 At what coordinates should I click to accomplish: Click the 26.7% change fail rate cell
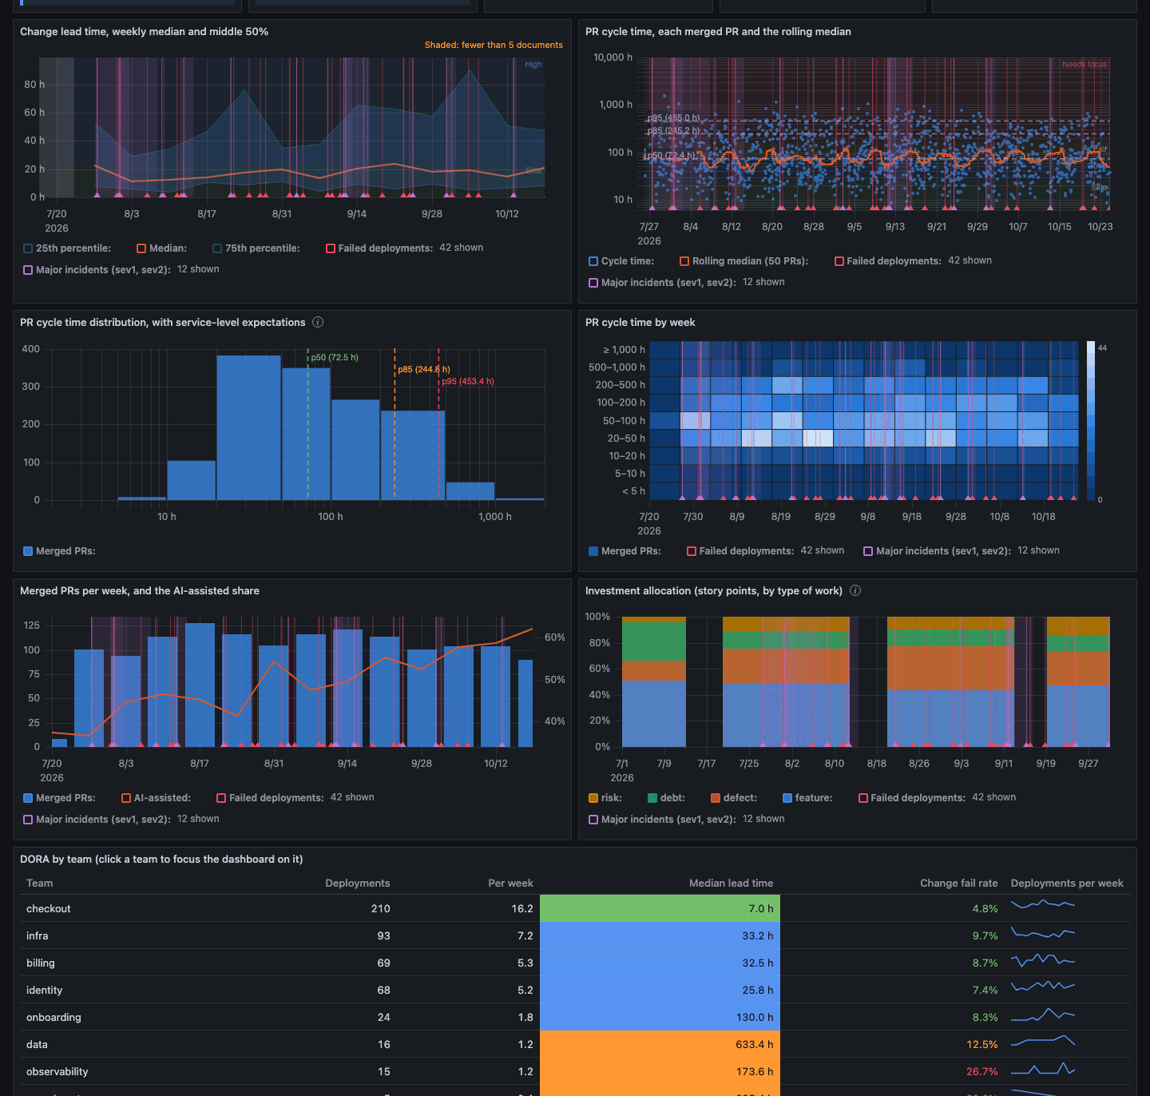point(981,1071)
